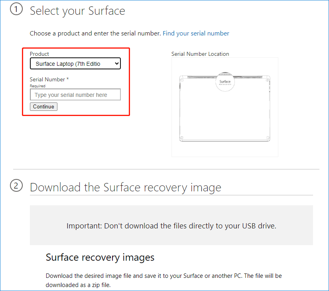Click the Select your Surface heading
The width and height of the screenshot is (329, 291).
(77, 11)
